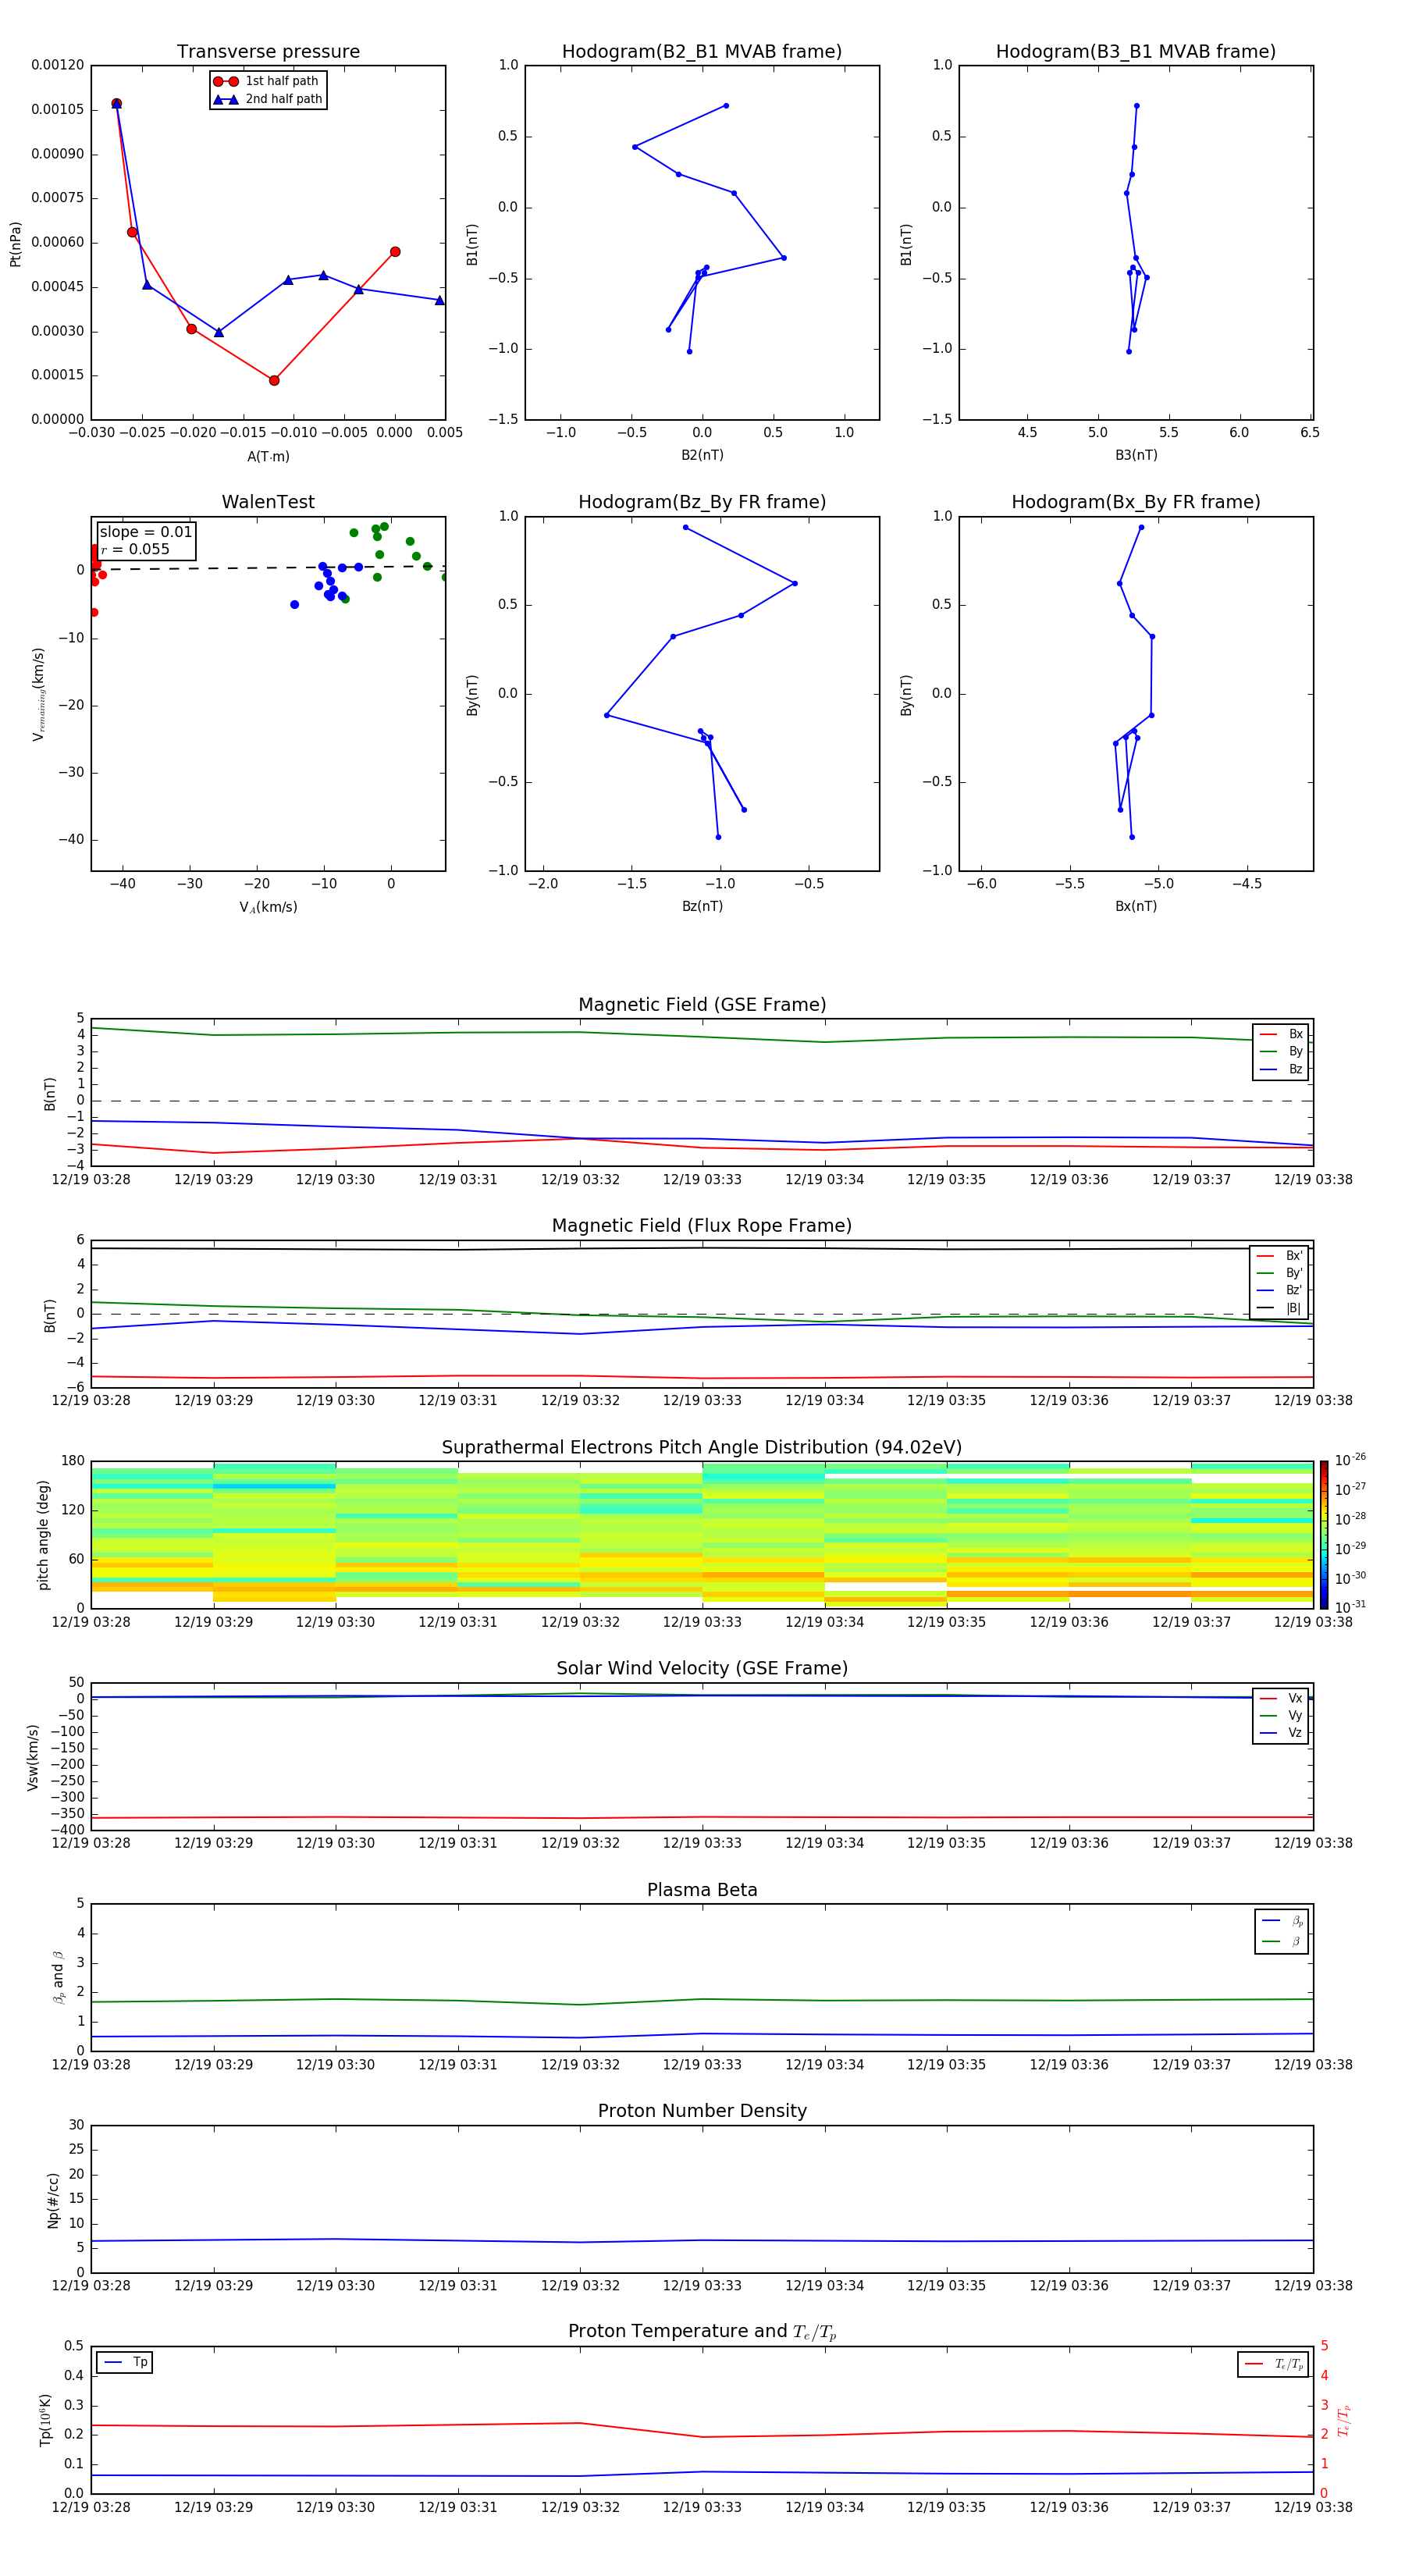
Task: Click the pitch angle spectrogram heatmap
Action: click(702, 1535)
